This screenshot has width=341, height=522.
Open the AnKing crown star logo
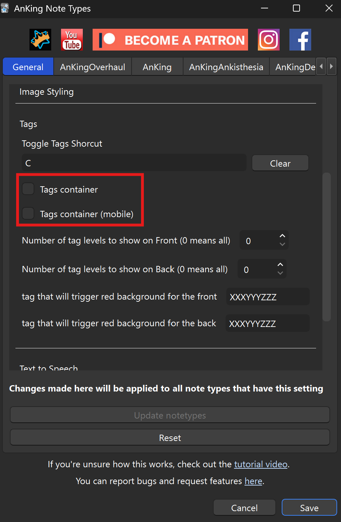[x=40, y=40]
